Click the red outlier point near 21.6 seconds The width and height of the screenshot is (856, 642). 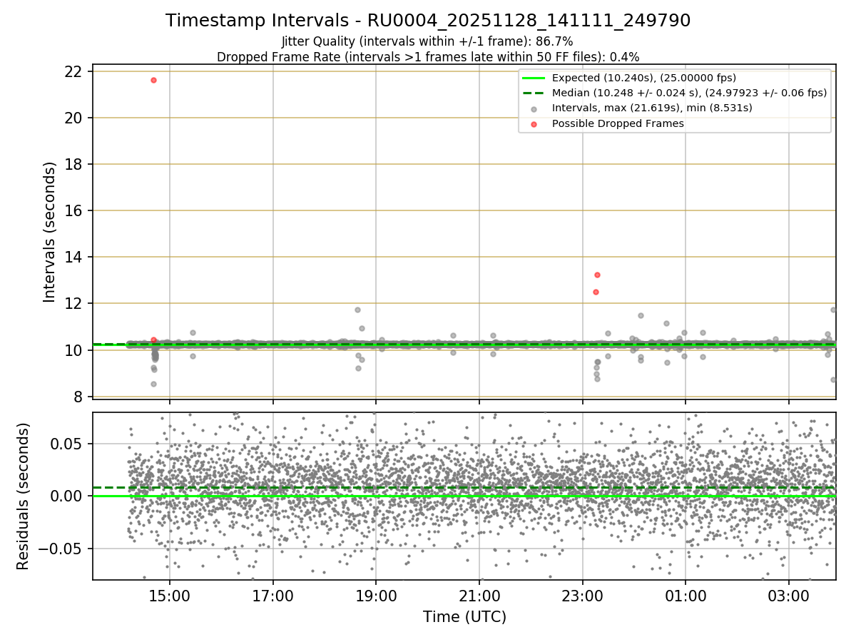153,80
